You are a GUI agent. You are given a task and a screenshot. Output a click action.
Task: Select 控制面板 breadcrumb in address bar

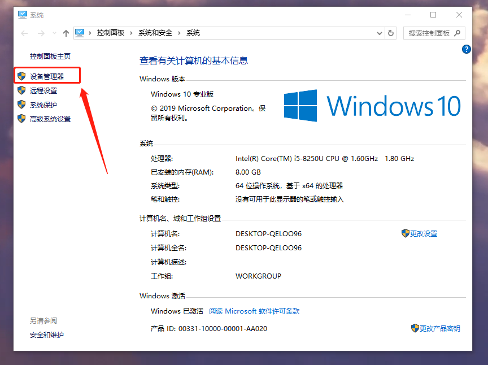tap(111, 33)
